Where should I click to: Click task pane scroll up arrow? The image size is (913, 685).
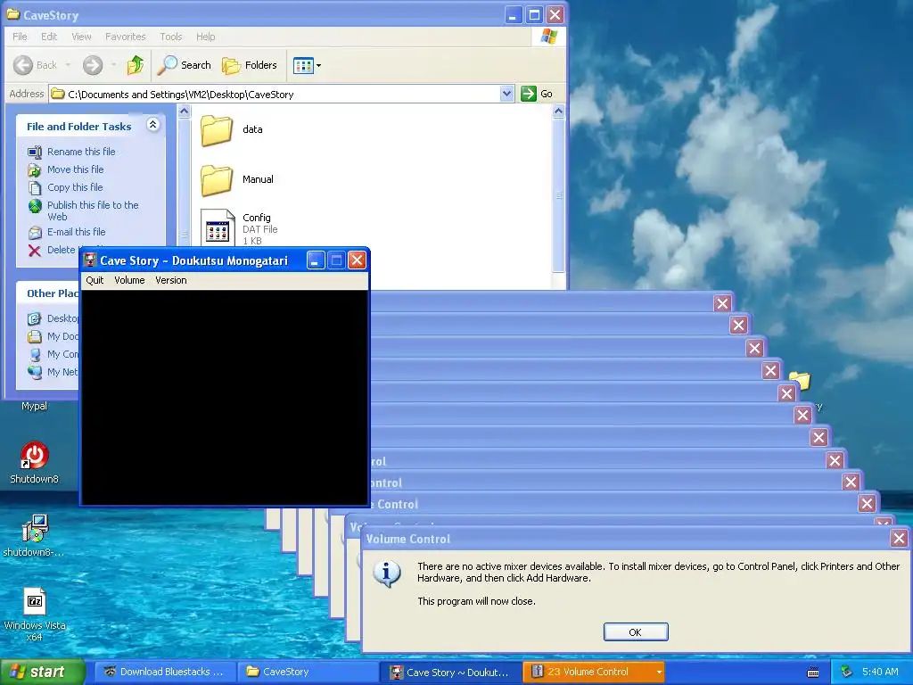[x=184, y=111]
